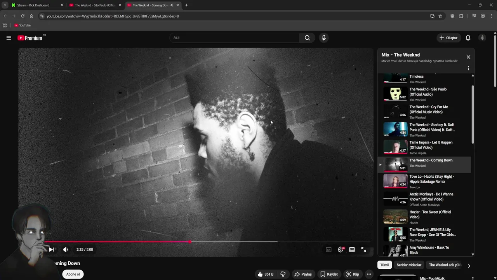This screenshot has height=280, width=497.
Task: Select the playing Coming Down playlist row
Action: click(424, 164)
